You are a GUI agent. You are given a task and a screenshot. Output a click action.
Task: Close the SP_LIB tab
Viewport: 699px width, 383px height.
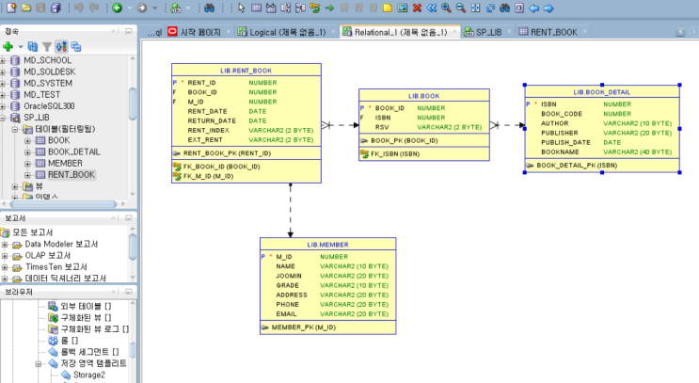pos(510,32)
